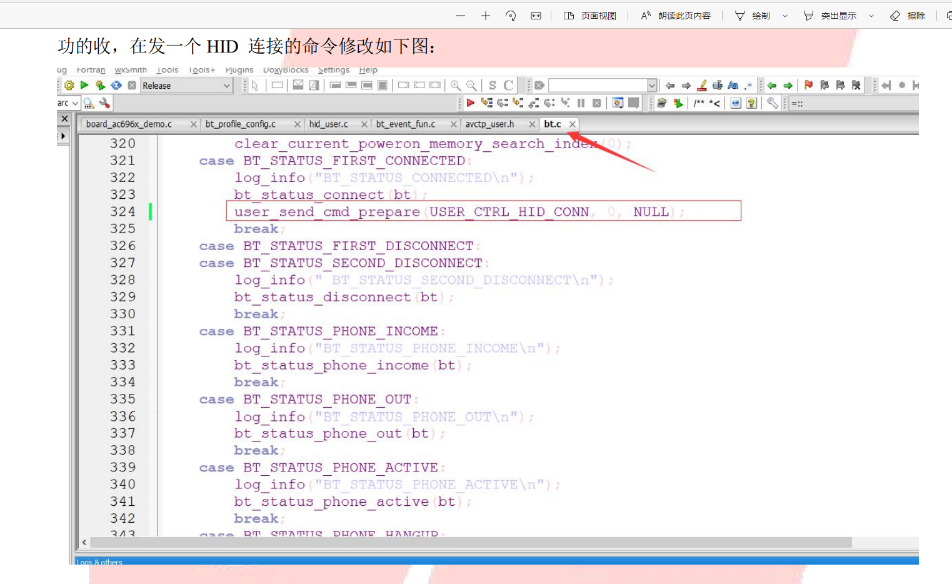Click the red Debug start arrow
This screenshot has height=584, width=952.
471,103
